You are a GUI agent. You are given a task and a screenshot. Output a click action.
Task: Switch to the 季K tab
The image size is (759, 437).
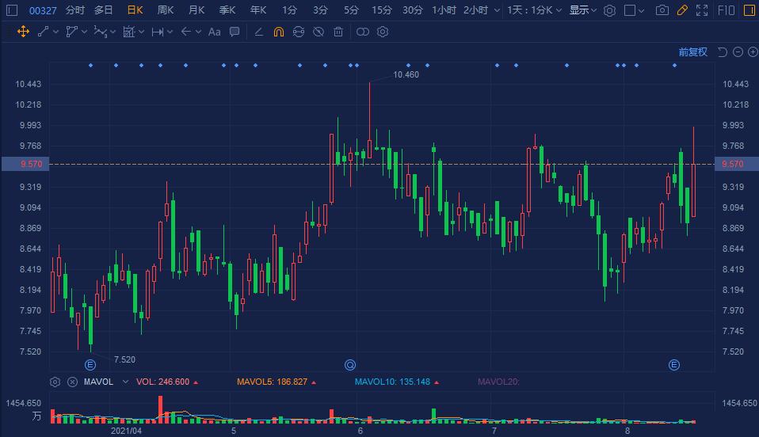click(x=227, y=10)
